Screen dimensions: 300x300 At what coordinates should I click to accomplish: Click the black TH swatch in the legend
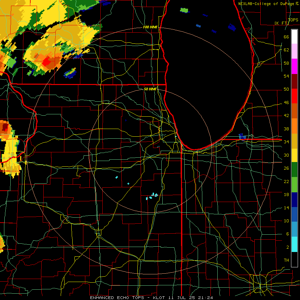tap(294, 259)
